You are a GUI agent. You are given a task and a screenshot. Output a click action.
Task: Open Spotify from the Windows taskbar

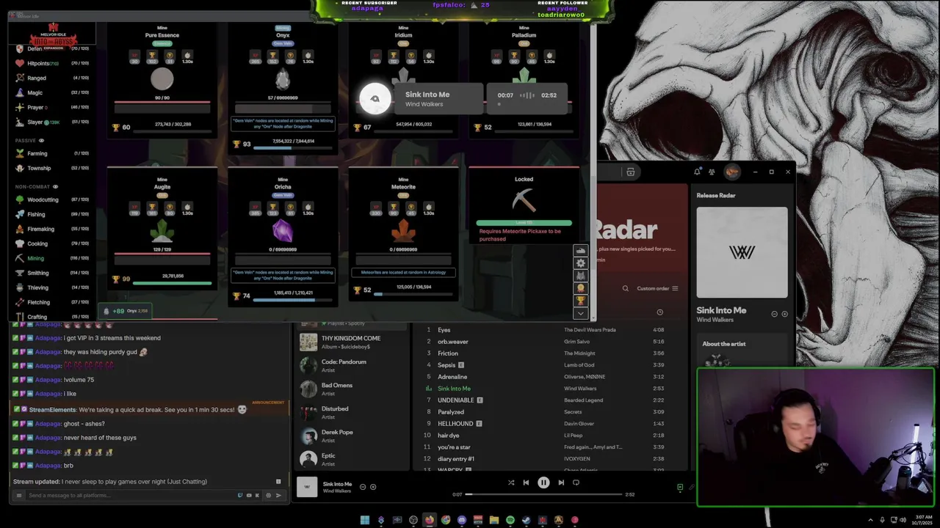510,520
